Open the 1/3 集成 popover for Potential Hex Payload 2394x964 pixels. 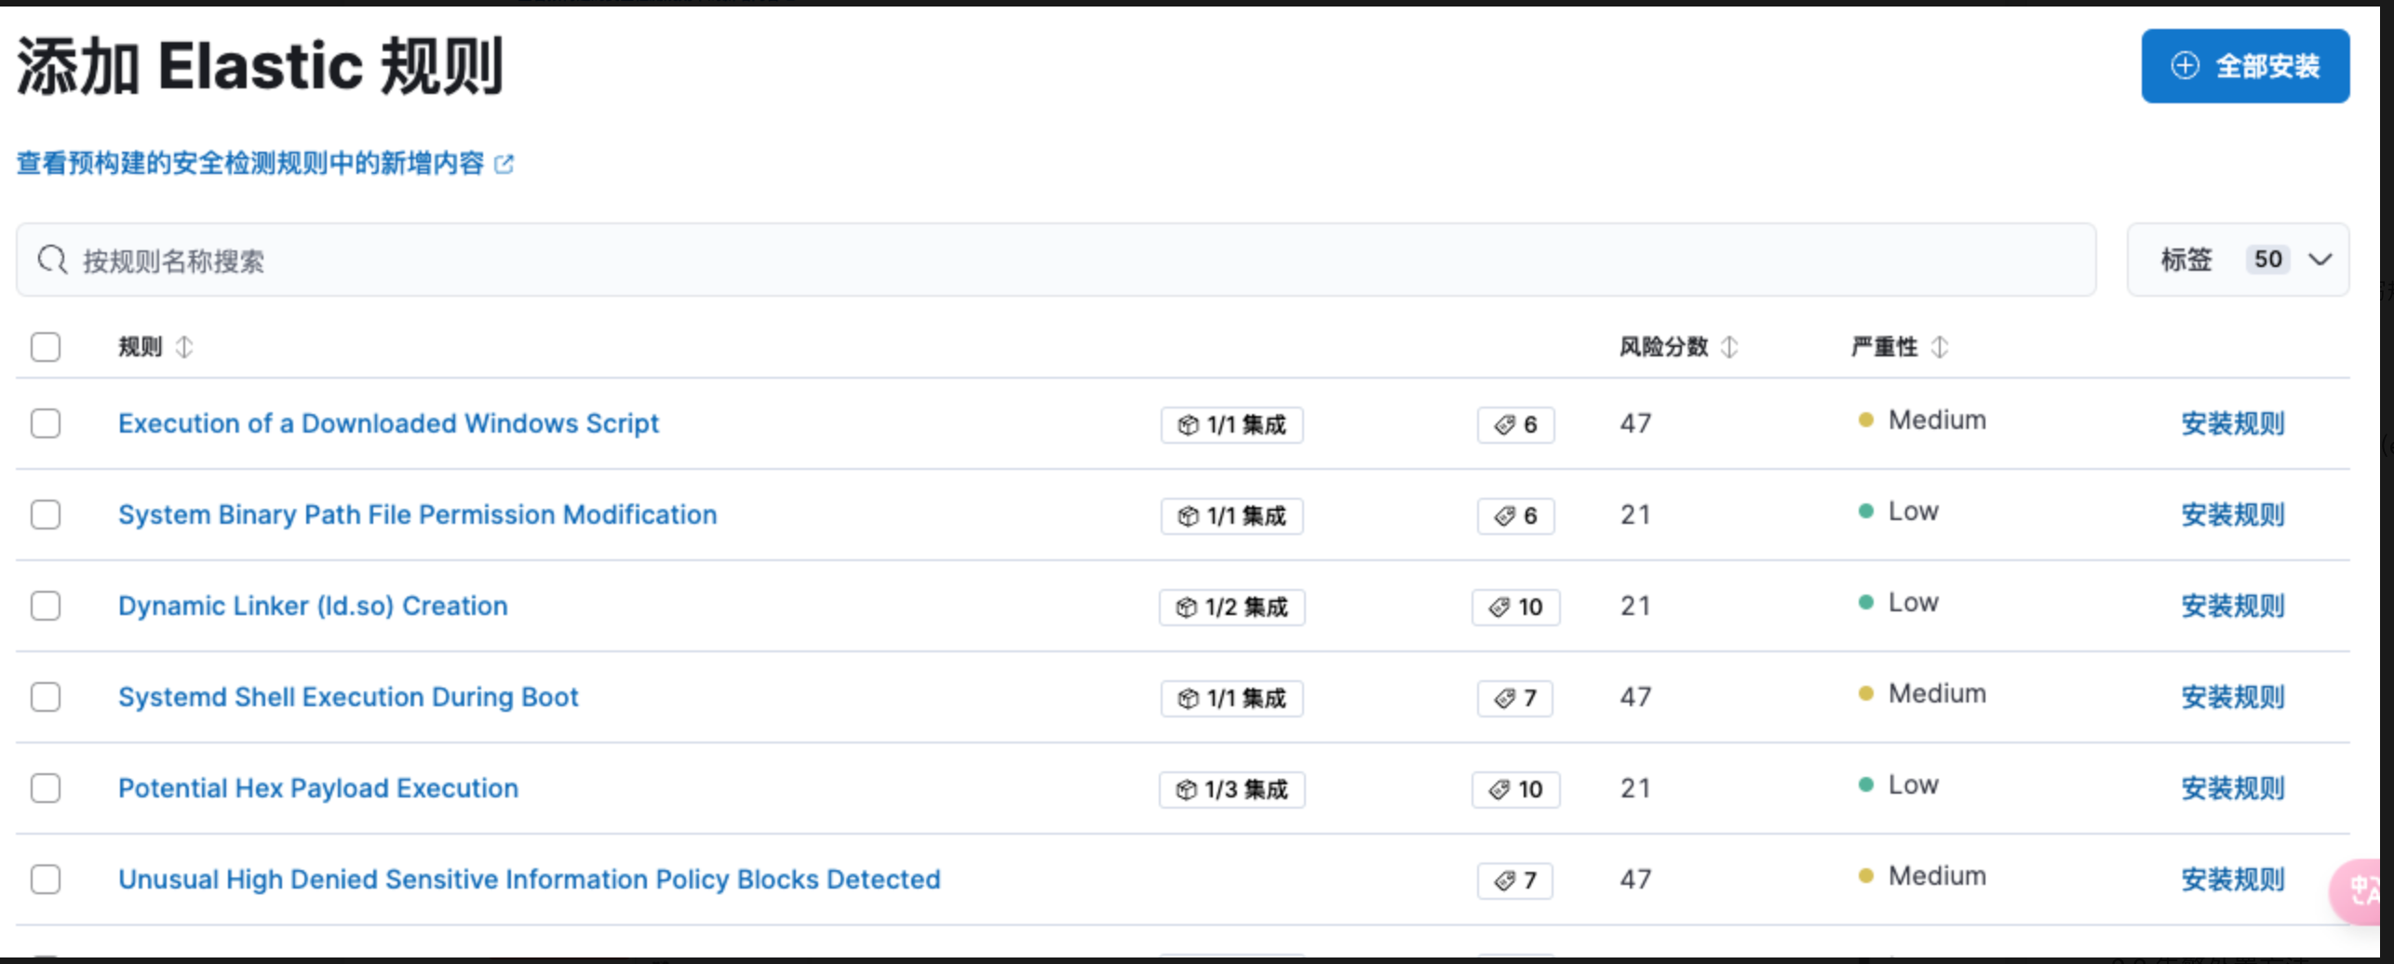click(x=1231, y=790)
